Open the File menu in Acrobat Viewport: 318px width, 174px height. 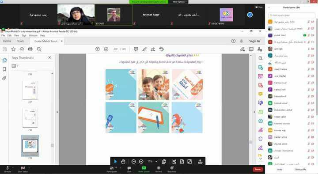coord(3,35)
